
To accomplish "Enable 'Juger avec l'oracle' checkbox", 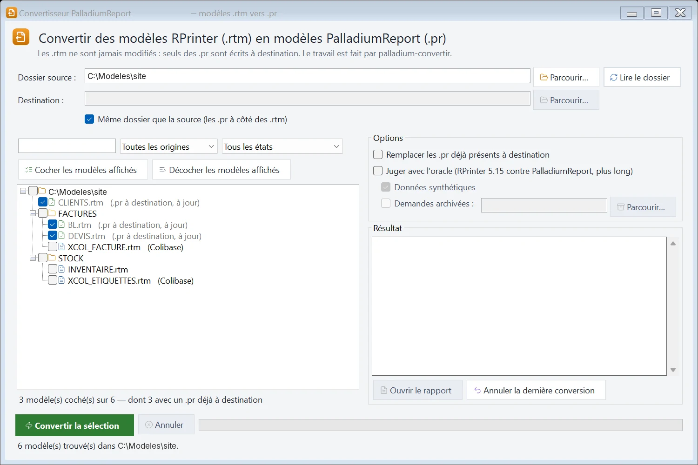I will point(378,171).
